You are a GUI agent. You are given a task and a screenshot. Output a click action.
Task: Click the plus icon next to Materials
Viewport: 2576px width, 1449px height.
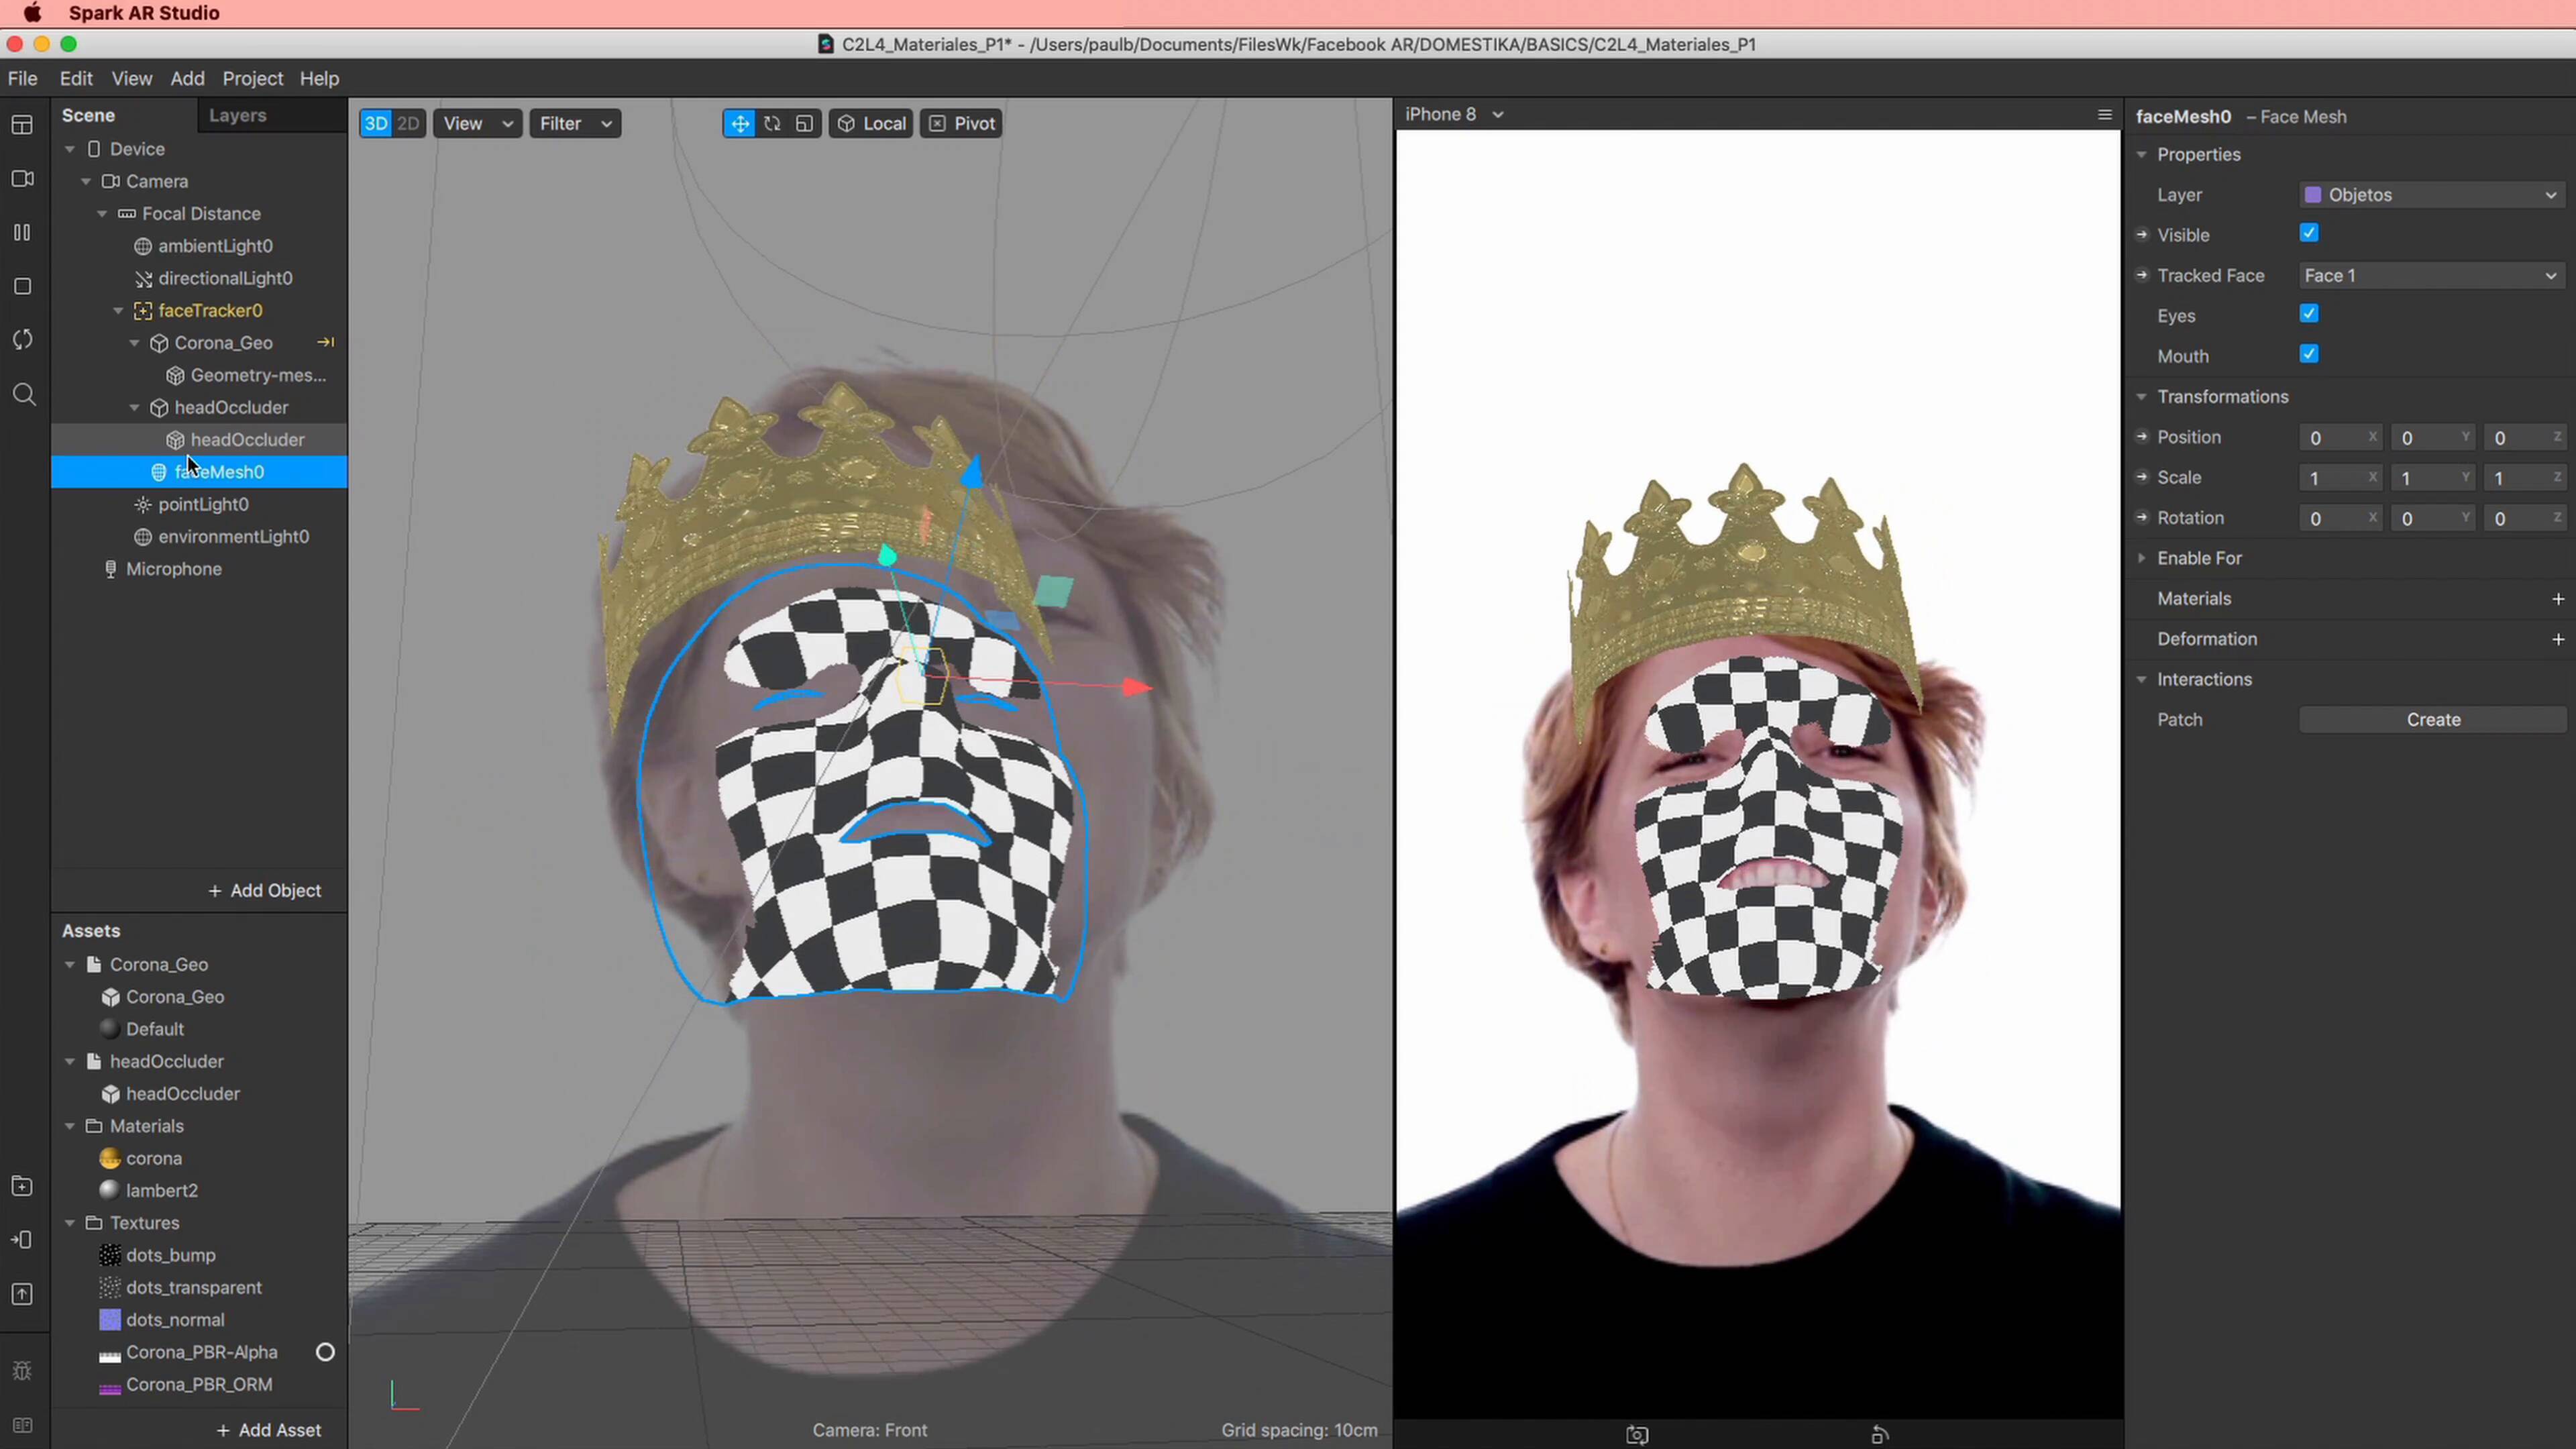(x=2558, y=599)
